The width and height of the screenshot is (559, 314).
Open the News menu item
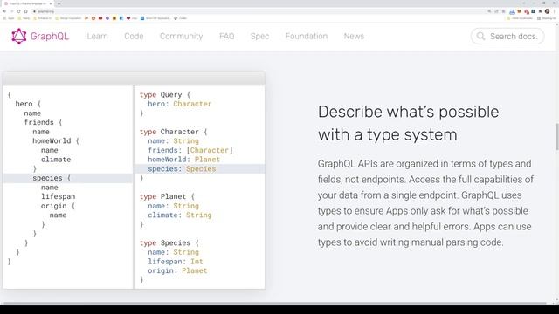[354, 37]
